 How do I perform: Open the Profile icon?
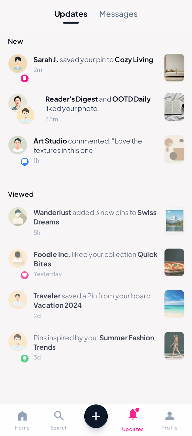169,416
